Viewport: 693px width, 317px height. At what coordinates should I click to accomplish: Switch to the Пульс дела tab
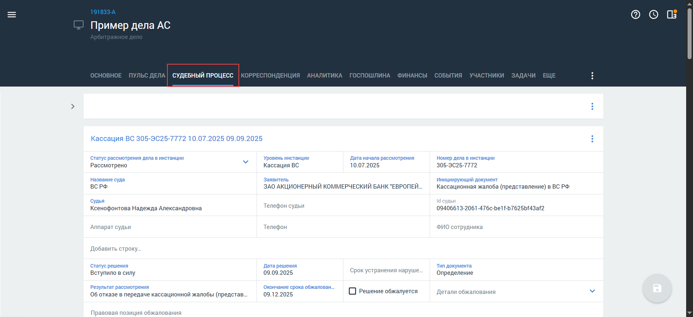pyautogui.click(x=147, y=75)
